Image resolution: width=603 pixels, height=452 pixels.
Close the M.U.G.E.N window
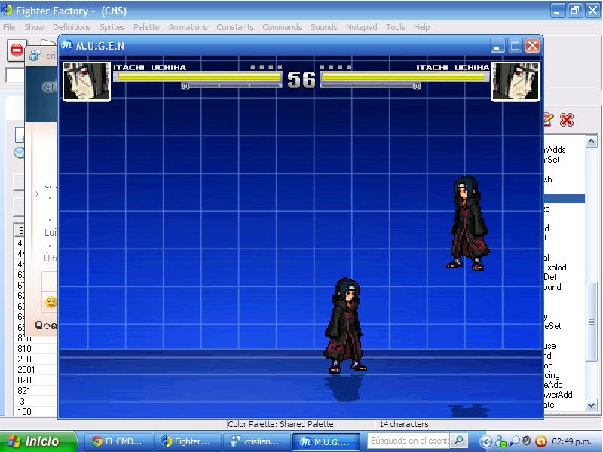point(533,46)
